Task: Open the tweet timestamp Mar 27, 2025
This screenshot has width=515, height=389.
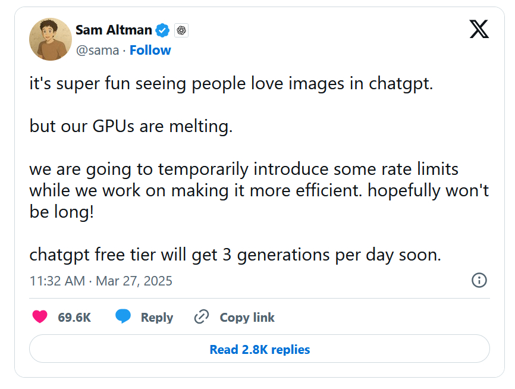Action: coord(101,281)
